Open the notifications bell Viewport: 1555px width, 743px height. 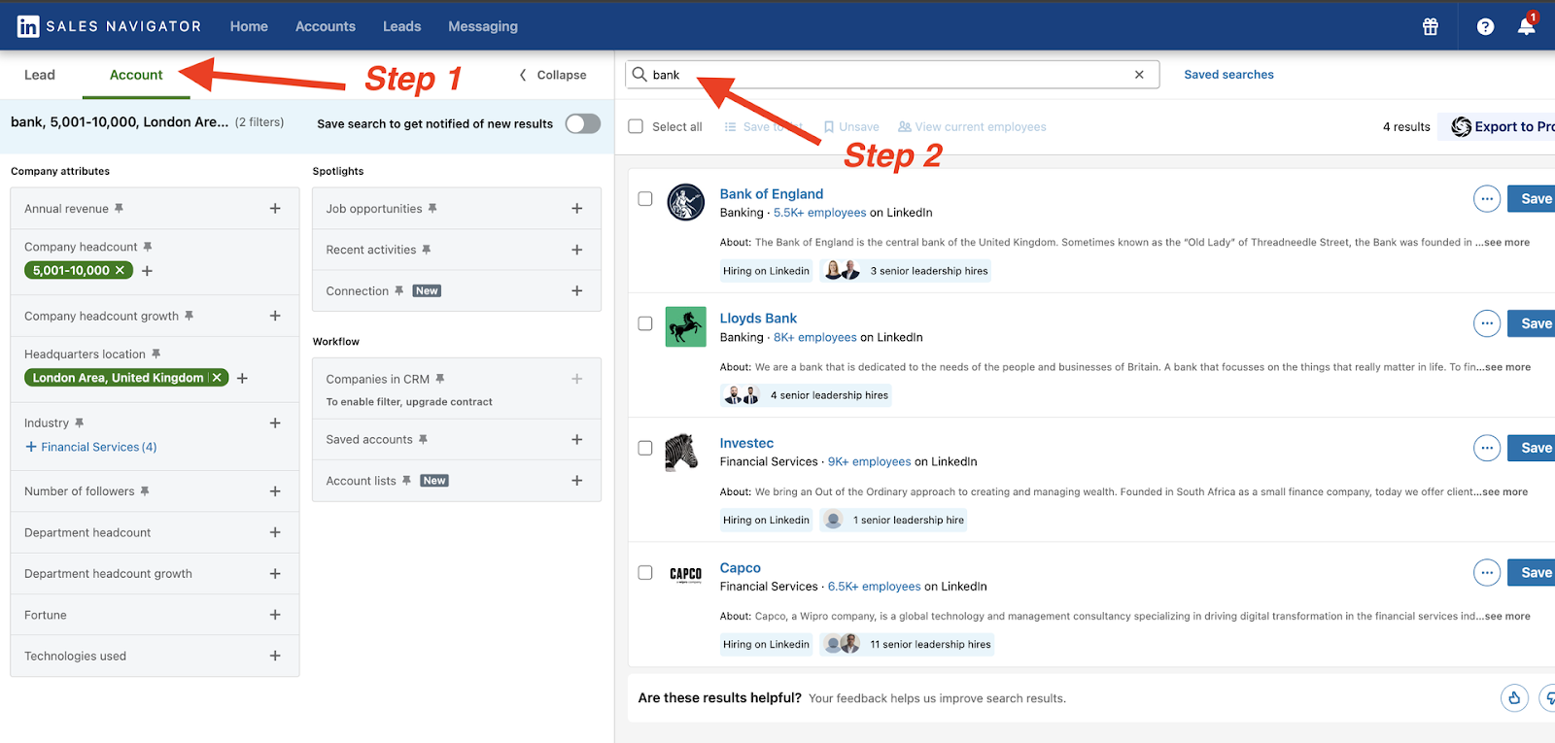(x=1527, y=25)
